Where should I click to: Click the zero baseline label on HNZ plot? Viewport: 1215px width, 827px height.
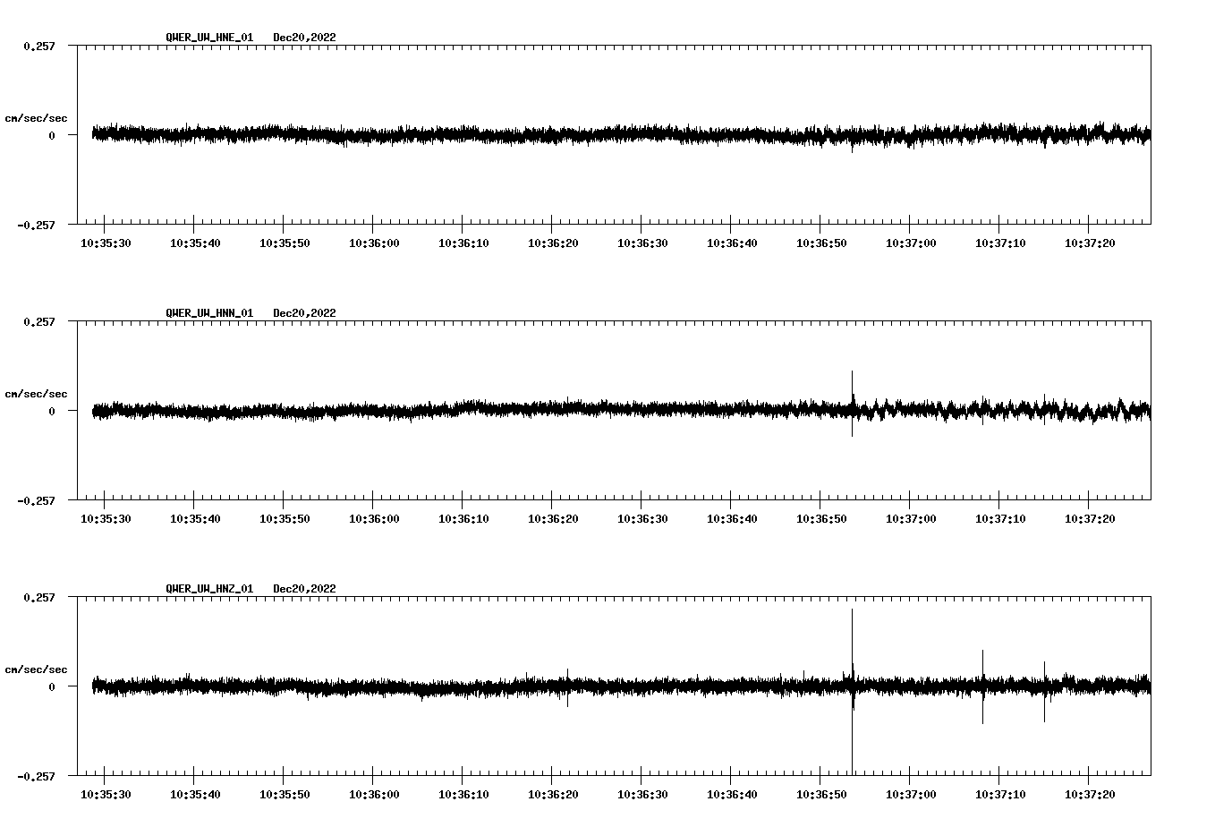pyautogui.click(x=51, y=688)
